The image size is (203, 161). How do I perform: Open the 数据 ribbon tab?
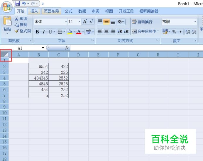[x=82, y=11]
